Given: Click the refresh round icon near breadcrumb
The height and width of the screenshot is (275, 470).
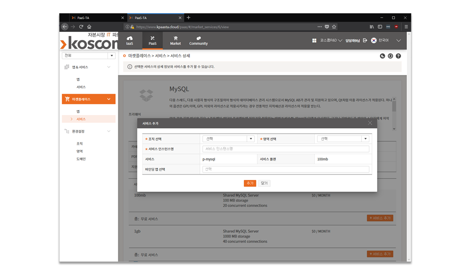Looking at the screenshot, I should (x=390, y=56).
